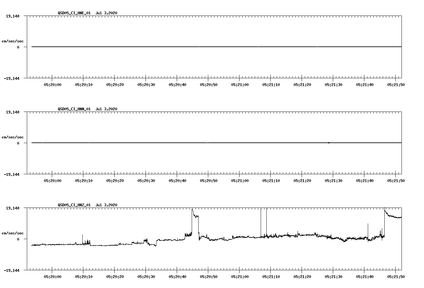This screenshot has width=424, height=288.
Task: Click 05:20:50 time label under HNZ plot
Action: (209, 276)
